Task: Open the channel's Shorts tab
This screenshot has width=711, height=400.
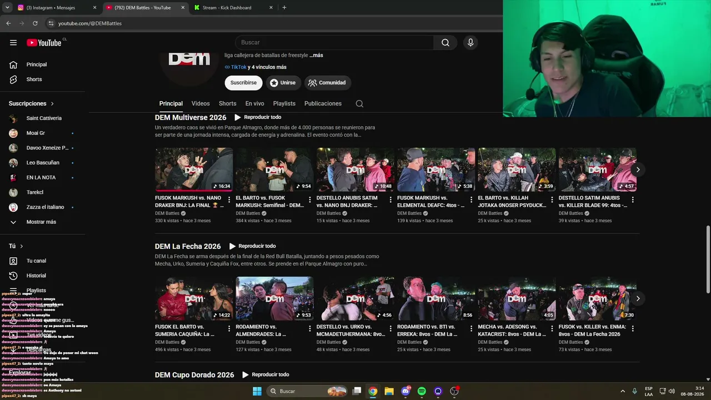Action: pos(227,104)
